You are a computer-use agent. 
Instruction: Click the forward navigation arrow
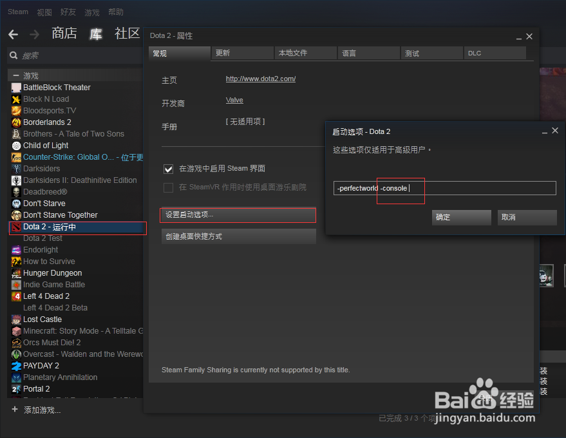point(34,34)
